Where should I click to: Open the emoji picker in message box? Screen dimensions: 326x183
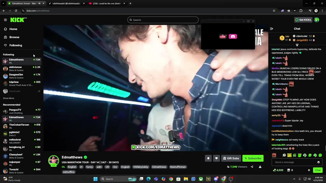point(318,162)
